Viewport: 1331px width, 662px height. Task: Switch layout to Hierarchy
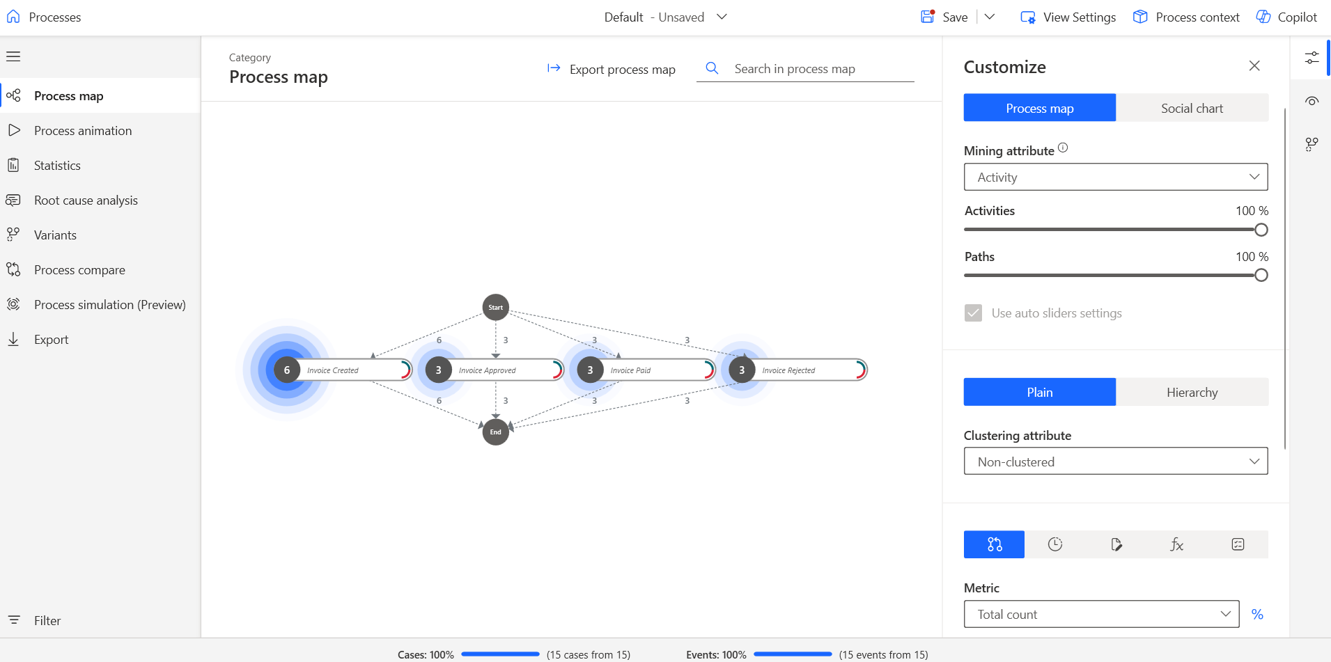[1192, 393]
